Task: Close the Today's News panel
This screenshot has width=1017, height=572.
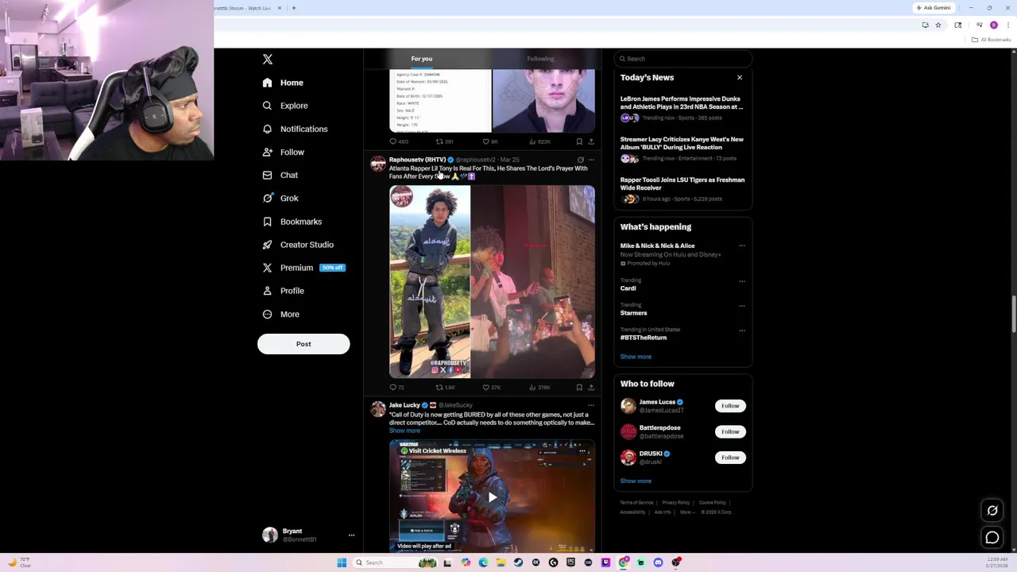Action: (x=740, y=78)
